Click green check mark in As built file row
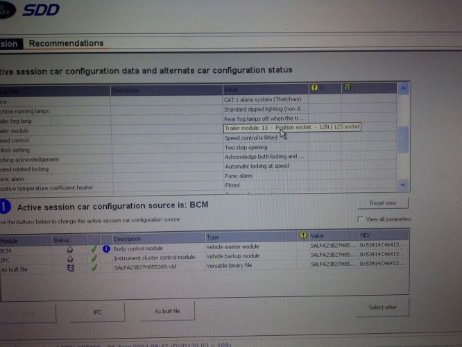The image size is (462, 347). (94, 268)
